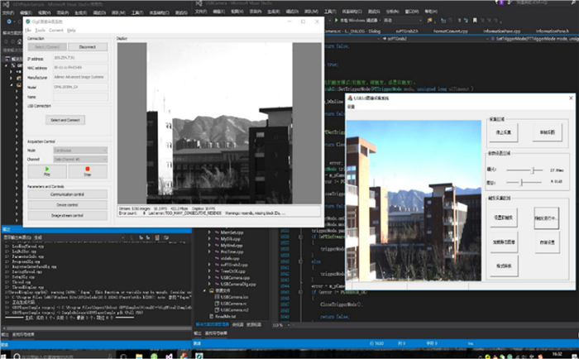Image resolution: width=579 pixels, height=359 pixels.
Task: Open ReadMe.txt in the solution tree
Action: tap(227, 315)
